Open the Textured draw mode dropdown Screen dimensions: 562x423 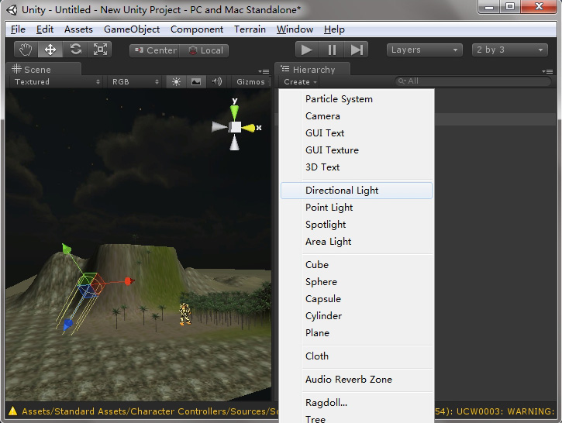(x=57, y=81)
